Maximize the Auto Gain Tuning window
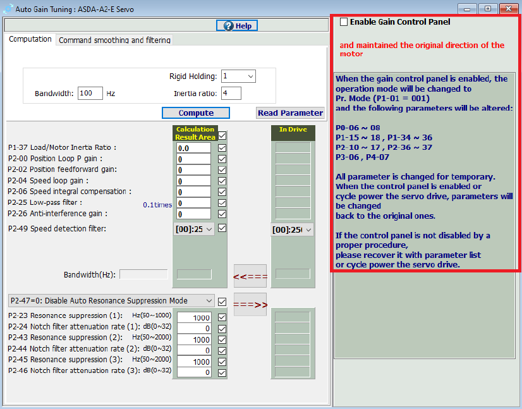 click(x=487, y=8)
